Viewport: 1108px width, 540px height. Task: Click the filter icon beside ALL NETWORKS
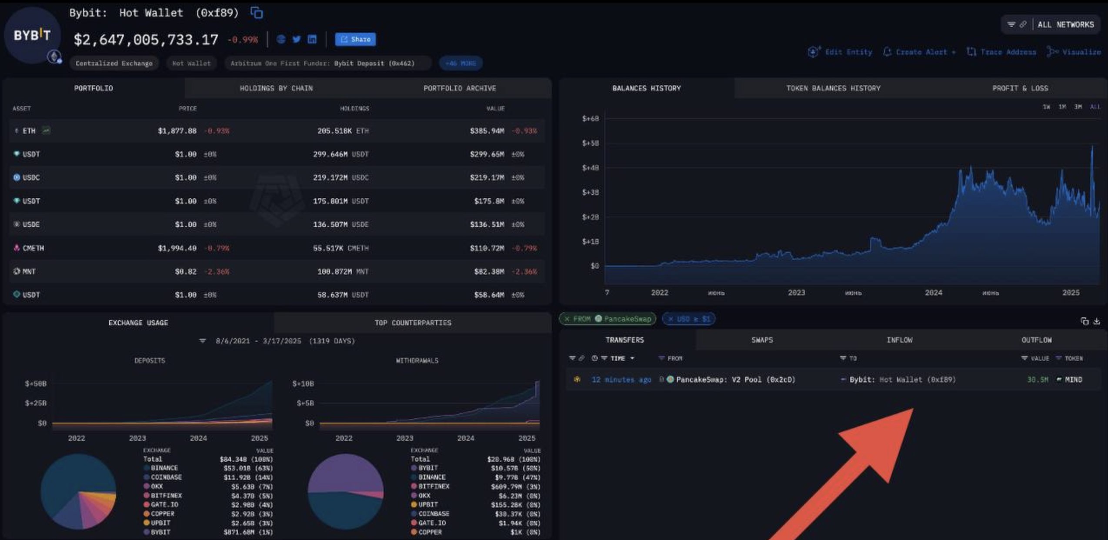click(x=1011, y=24)
